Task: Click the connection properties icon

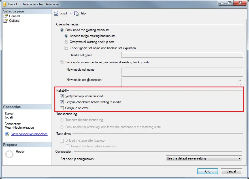Action: [7, 134]
